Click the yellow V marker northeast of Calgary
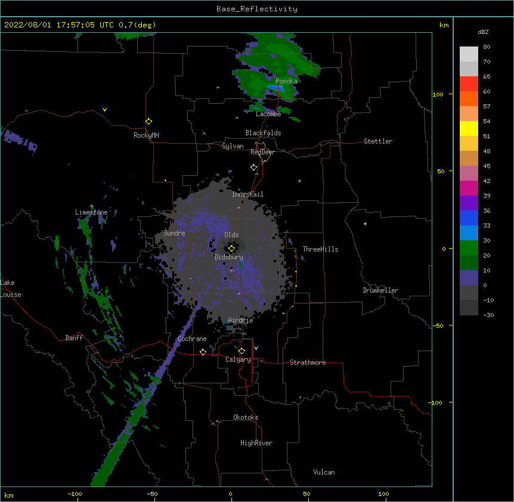This screenshot has width=514, height=502. pyautogui.click(x=256, y=348)
